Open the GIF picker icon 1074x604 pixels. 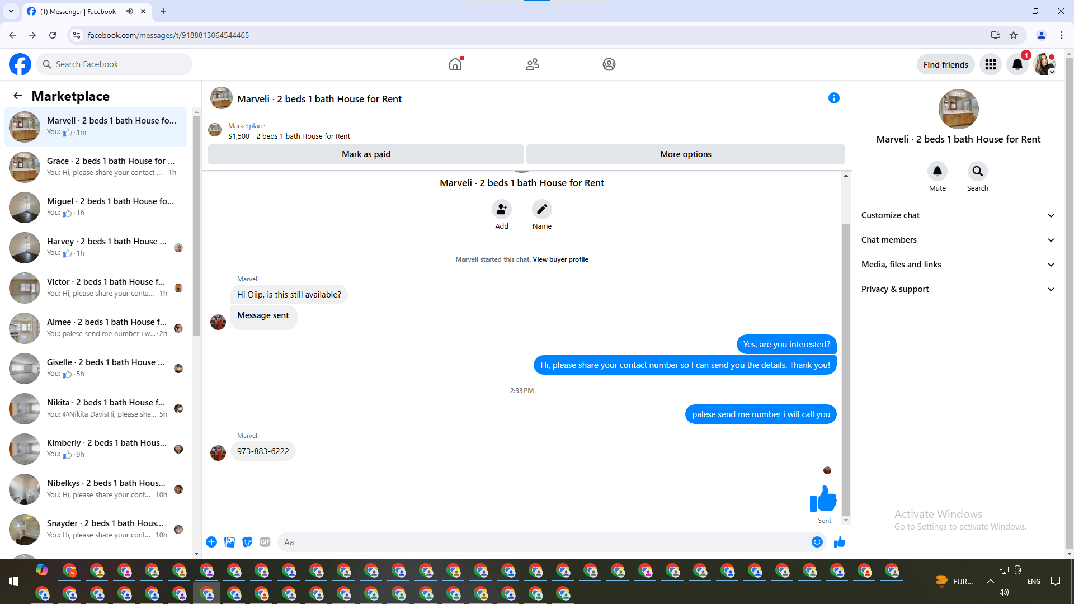[x=265, y=542]
